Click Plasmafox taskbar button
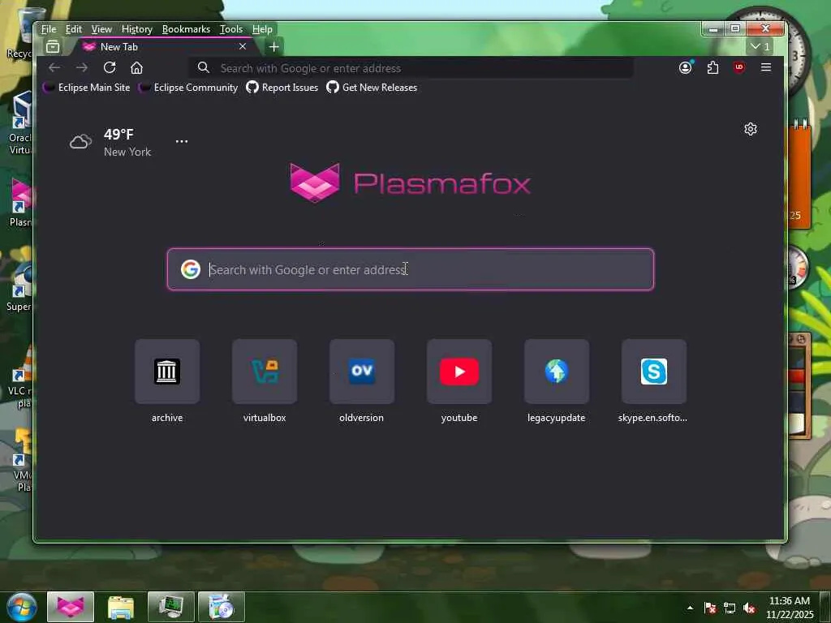This screenshot has height=623, width=831. pyautogui.click(x=71, y=607)
